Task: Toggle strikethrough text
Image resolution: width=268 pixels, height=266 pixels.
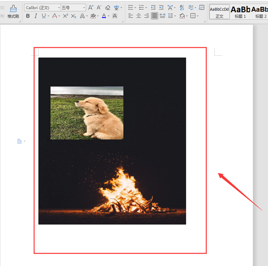Action: click(x=54, y=16)
